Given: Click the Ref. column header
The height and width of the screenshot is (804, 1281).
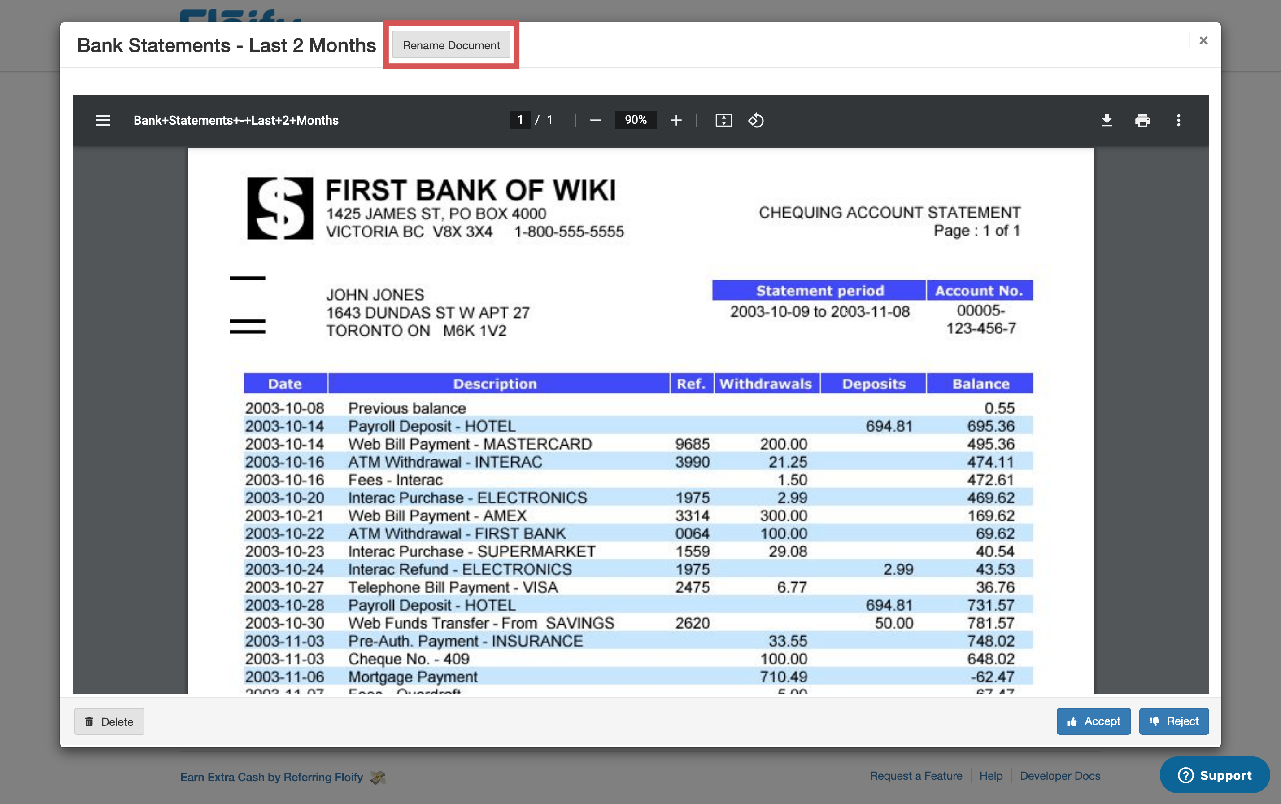Looking at the screenshot, I should point(691,384).
